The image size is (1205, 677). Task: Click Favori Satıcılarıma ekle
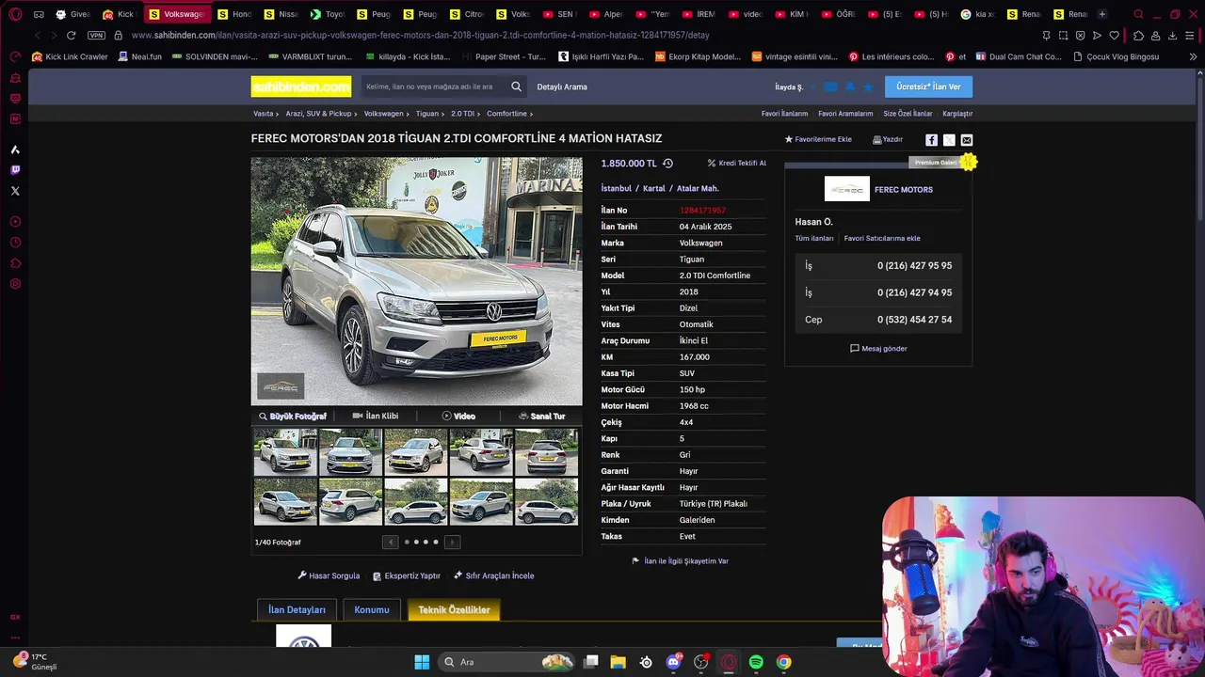882,239
